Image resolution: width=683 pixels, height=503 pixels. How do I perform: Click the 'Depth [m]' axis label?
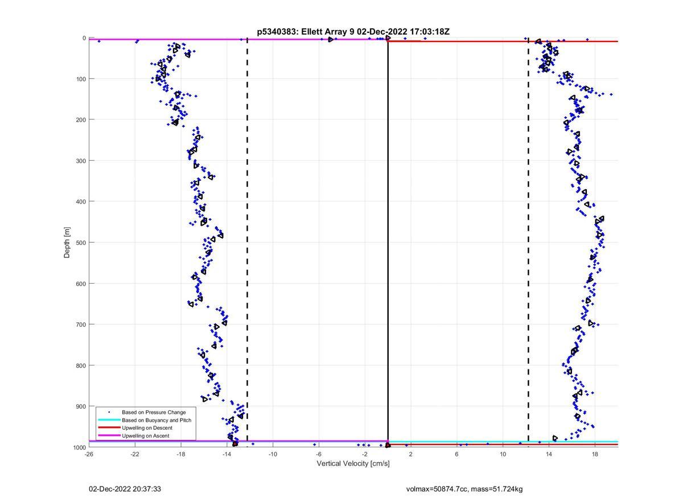pyautogui.click(x=67, y=243)
